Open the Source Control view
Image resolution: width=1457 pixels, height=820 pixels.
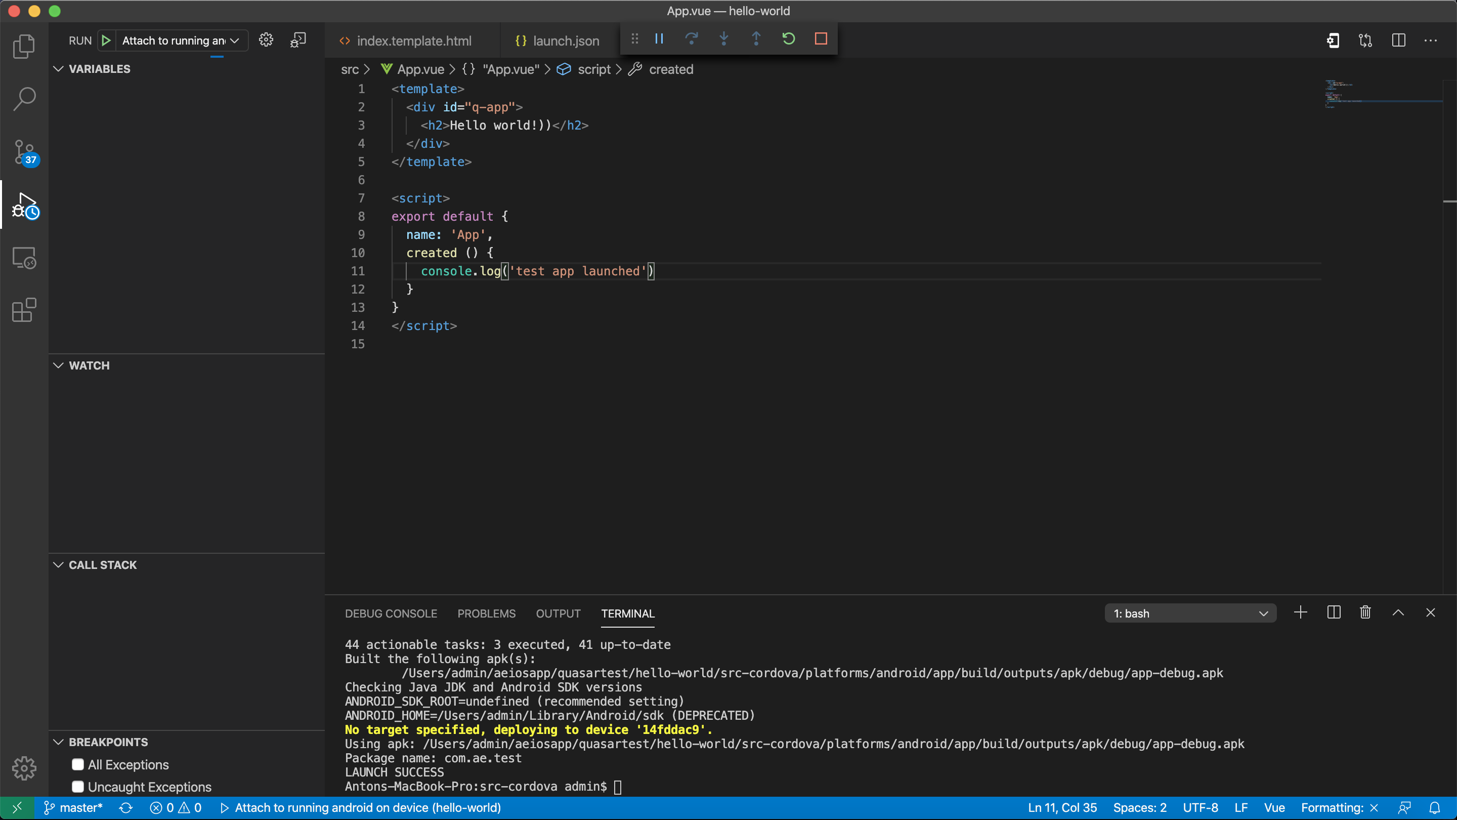pyautogui.click(x=24, y=152)
